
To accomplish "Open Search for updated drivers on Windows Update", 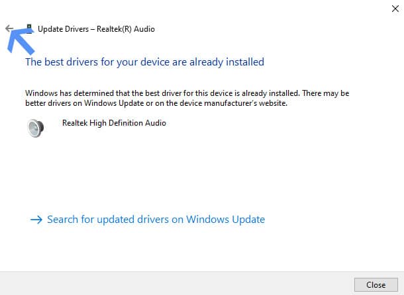I will point(156,220).
